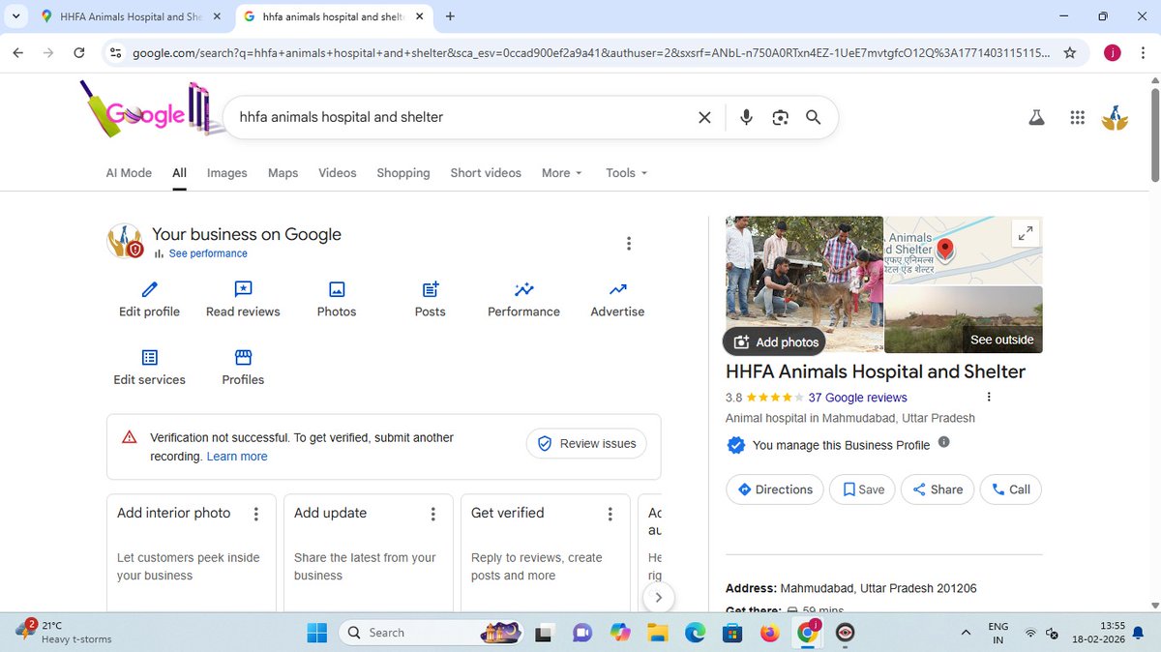Open a new browser tab
The height and width of the screenshot is (652, 1161).
click(450, 16)
